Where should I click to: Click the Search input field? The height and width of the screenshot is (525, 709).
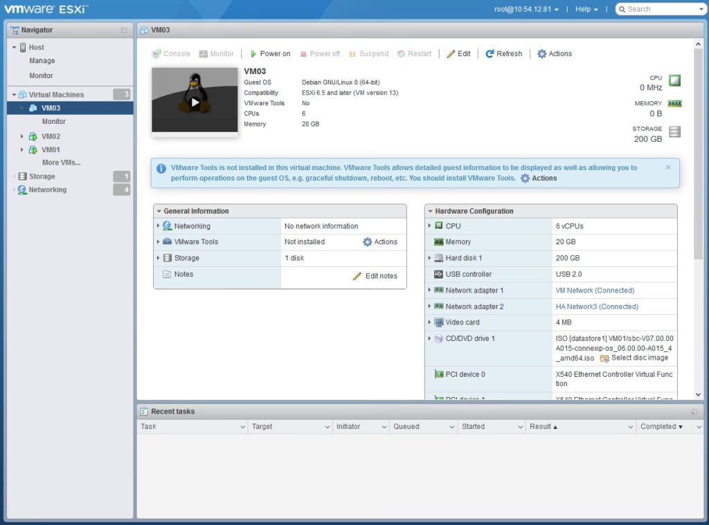click(x=658, y=9)
